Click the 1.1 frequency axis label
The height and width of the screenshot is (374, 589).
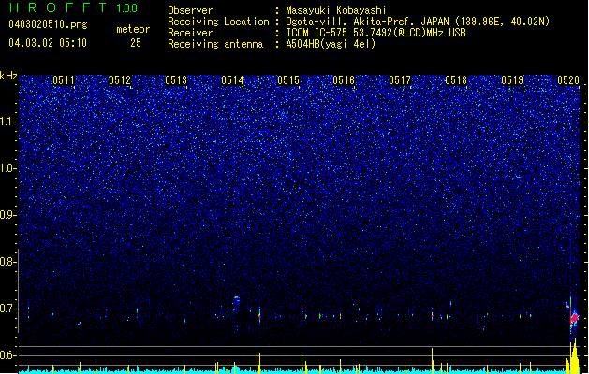point(7,122)
